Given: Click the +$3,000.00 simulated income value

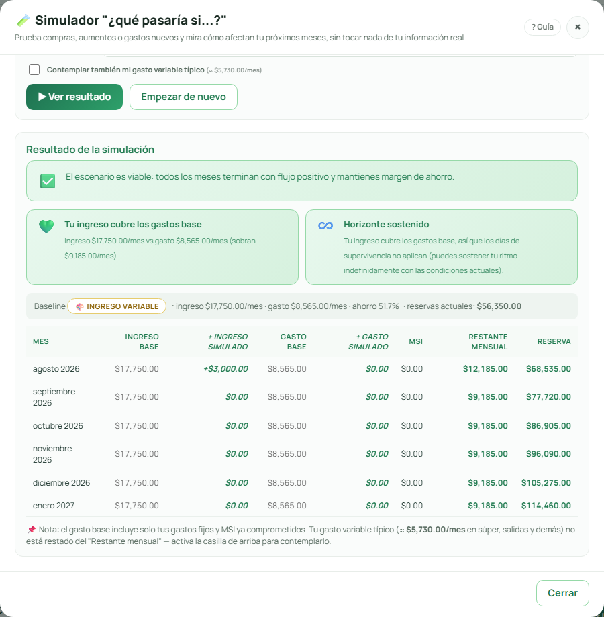Looking at the screenshot, I should 225,369.
